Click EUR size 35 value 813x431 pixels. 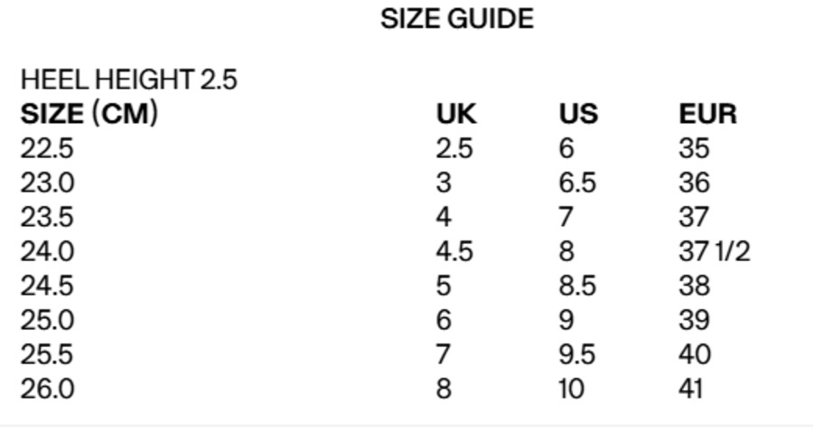click(694, 148)
